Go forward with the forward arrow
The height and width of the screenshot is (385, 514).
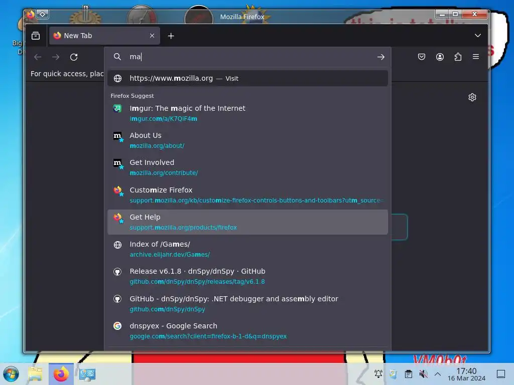pyautogui.click(x=56, y=57)
